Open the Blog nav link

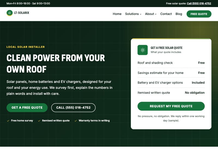[179, 14]
